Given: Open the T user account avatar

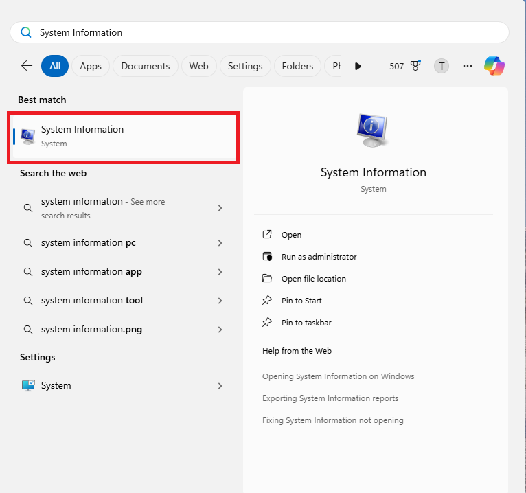Looking at the screenshot, I should click(442, 66).
